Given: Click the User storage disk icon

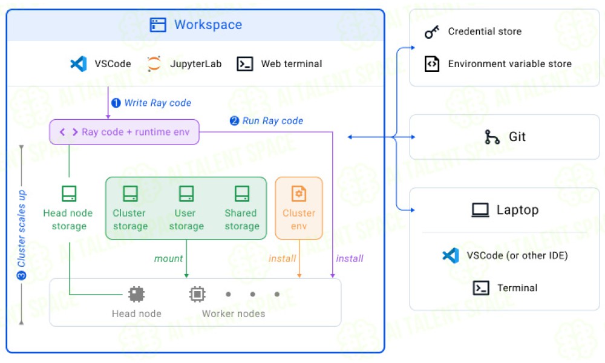Looking at the screenshot, I should (186, 194).
